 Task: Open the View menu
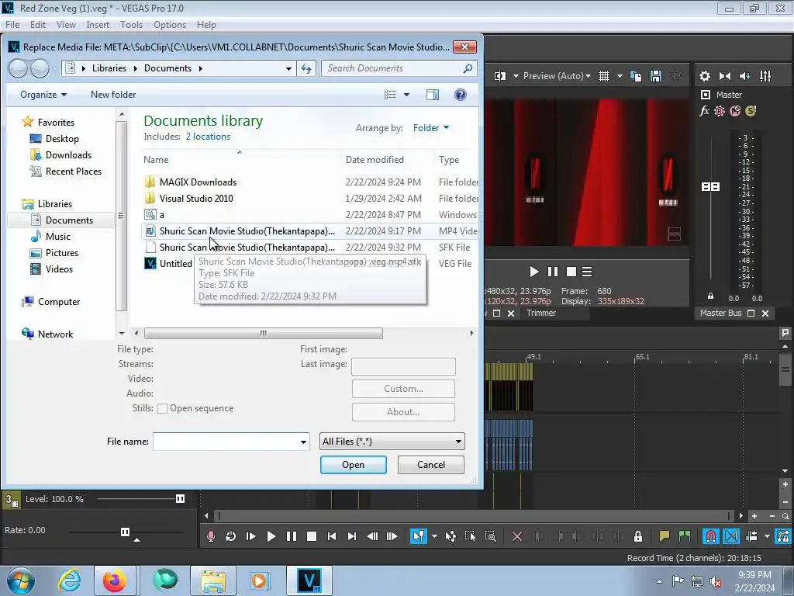(66, 24)
